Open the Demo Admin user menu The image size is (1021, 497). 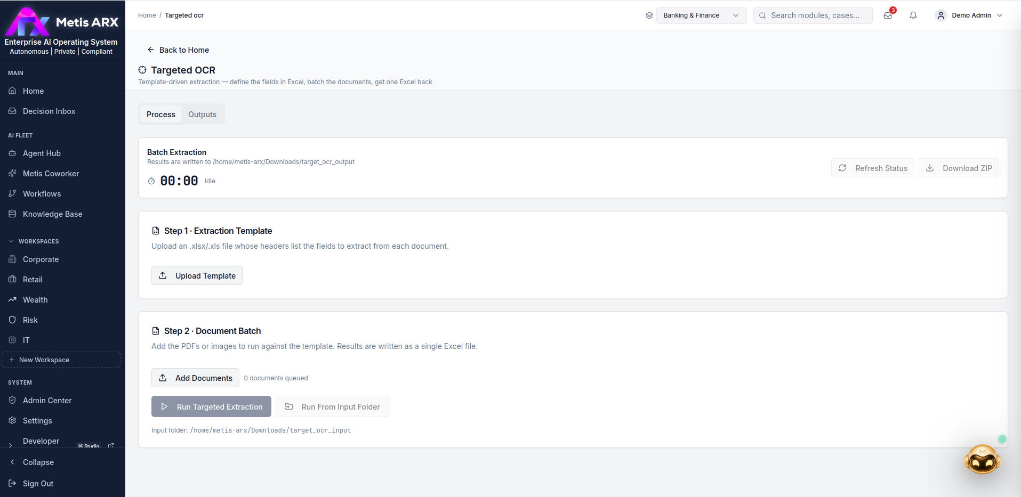coord(969,15)
